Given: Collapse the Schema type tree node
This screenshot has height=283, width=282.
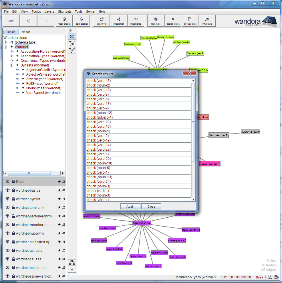Looking at the screenshot, I should click(6, 42).
